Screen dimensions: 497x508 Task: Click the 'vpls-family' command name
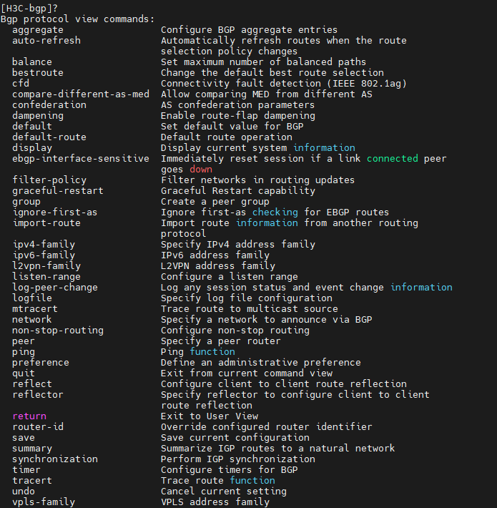[44, 502]
